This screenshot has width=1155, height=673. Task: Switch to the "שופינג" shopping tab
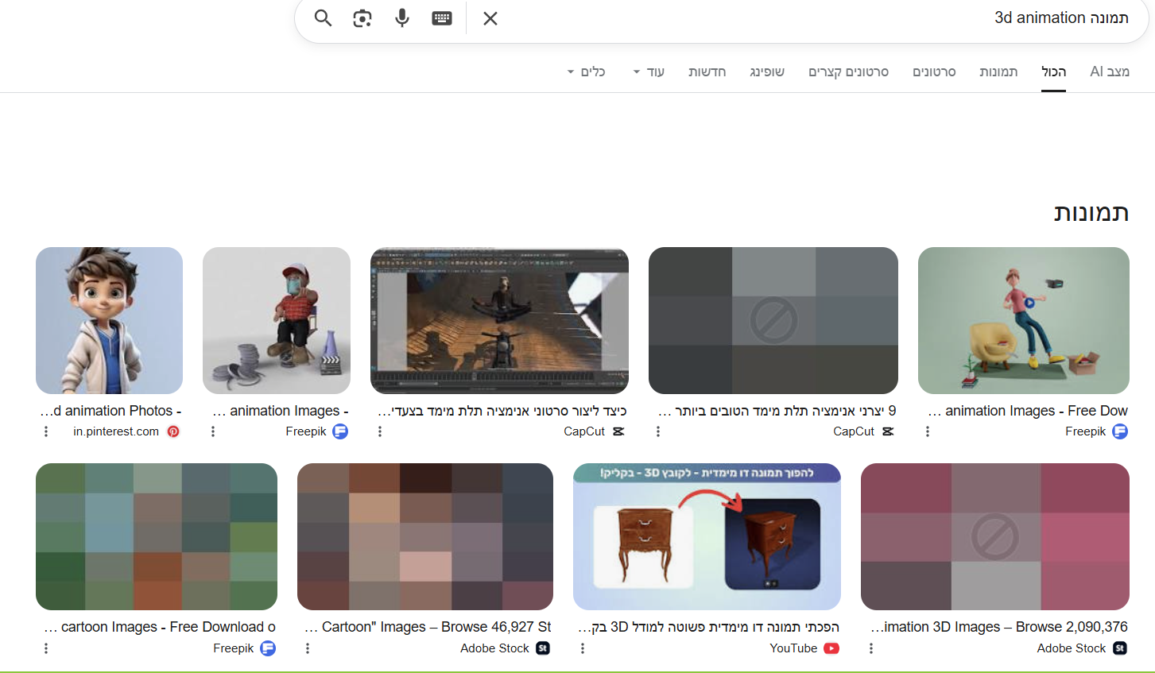click(767, 72)
